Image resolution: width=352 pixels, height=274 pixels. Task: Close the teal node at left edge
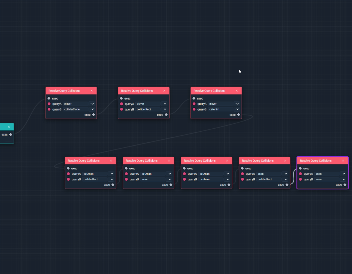pos(9,127)
